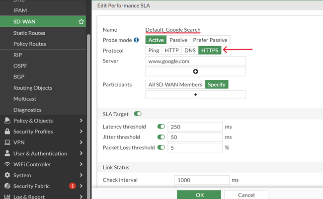Image resolution: width=323 pixels, height=199 pixels.
Task: Click the Security Profiles lock icon
Action: tap(7, 132)
